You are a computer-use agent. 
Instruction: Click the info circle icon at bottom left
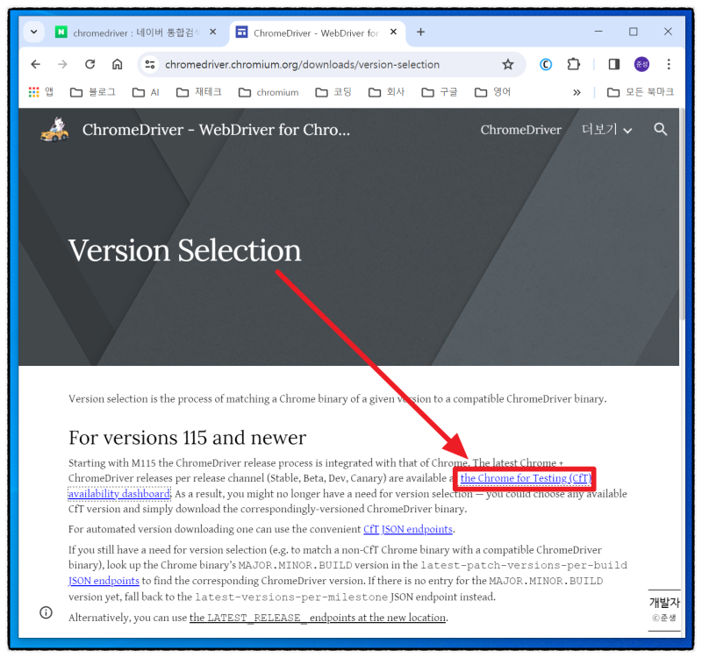coord(45,612)
